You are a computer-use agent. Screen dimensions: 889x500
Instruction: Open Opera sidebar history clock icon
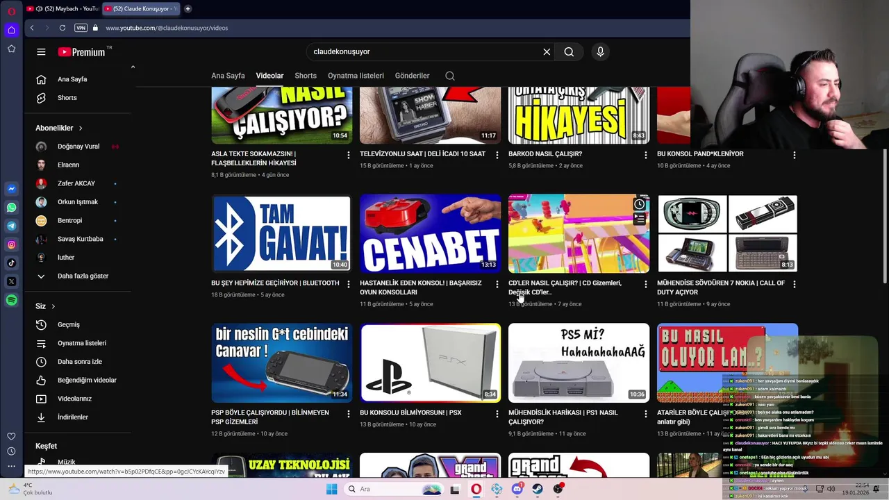pos(11,451)
